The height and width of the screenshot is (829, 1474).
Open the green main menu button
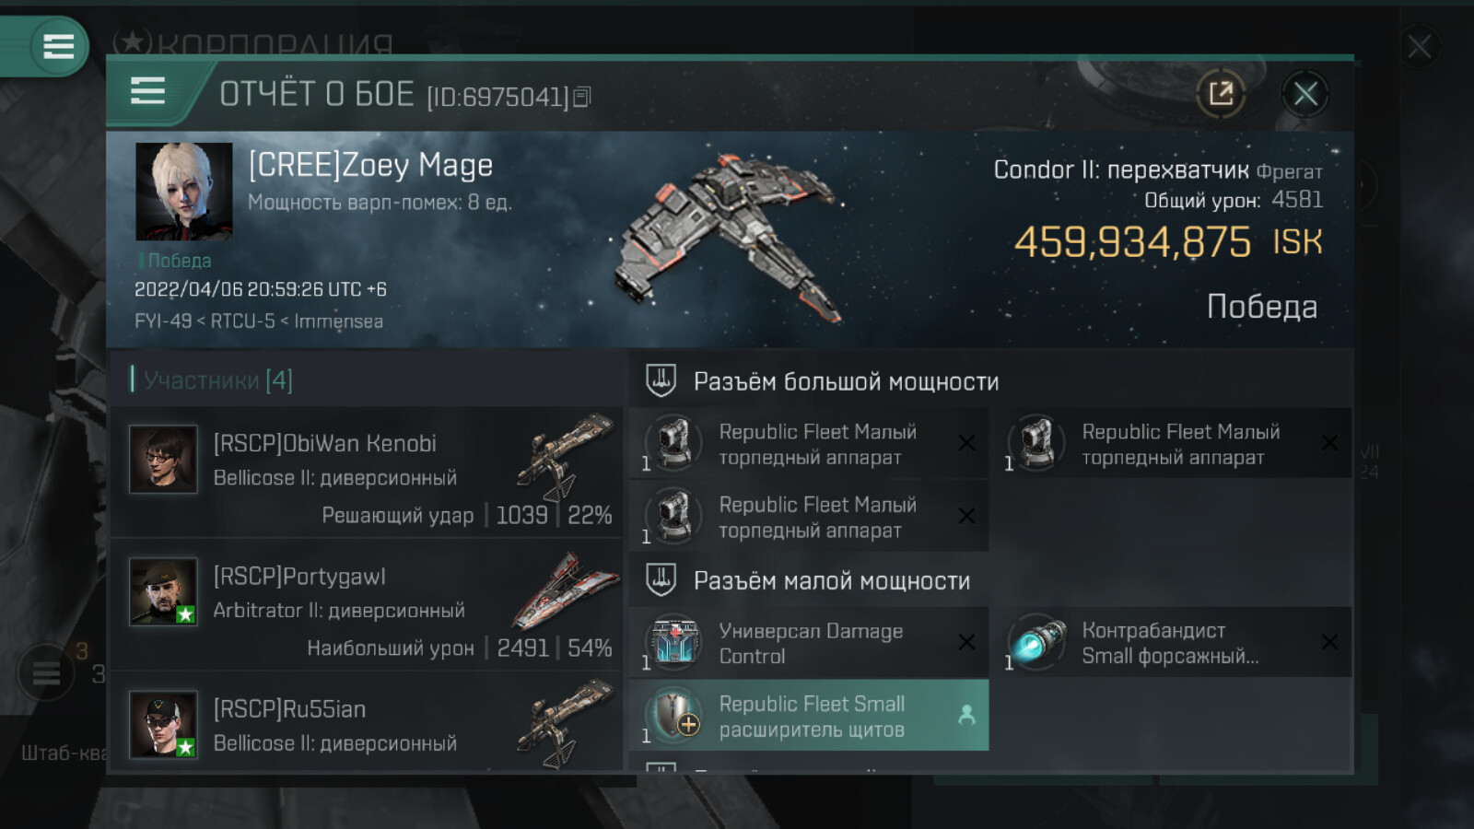[58, 46]
